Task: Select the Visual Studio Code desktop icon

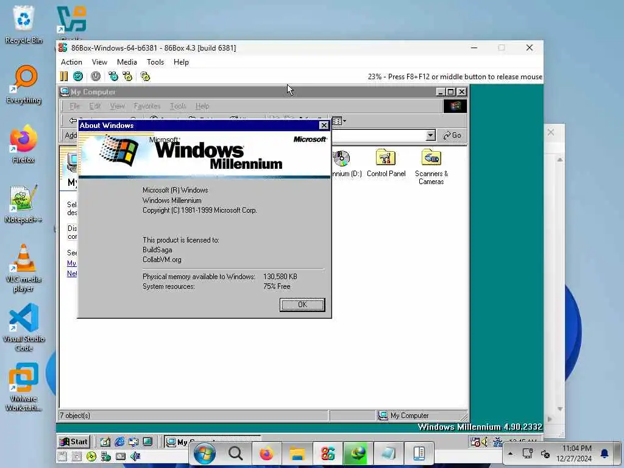Action: point(24,327)
